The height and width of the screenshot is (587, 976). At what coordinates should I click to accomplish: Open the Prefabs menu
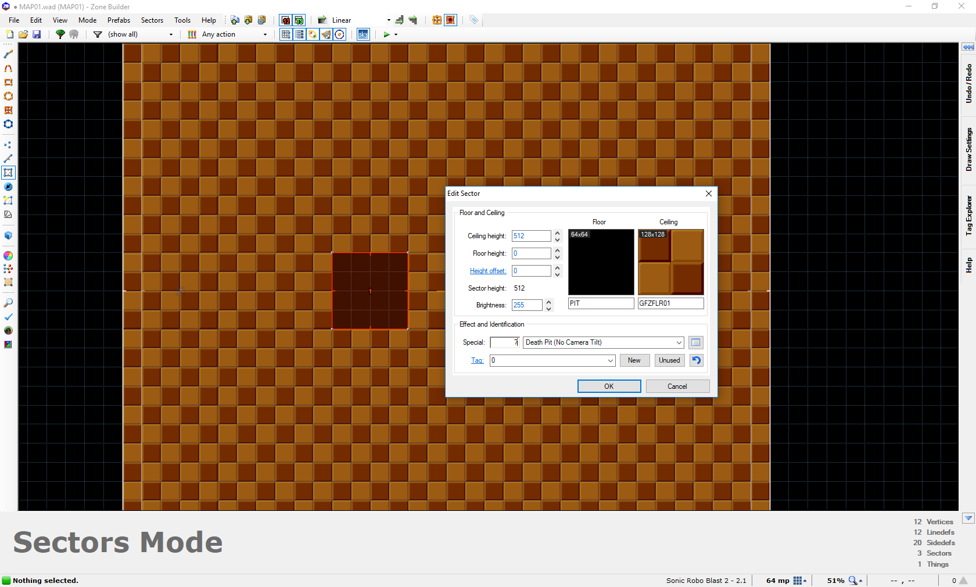tap(119, 20)
